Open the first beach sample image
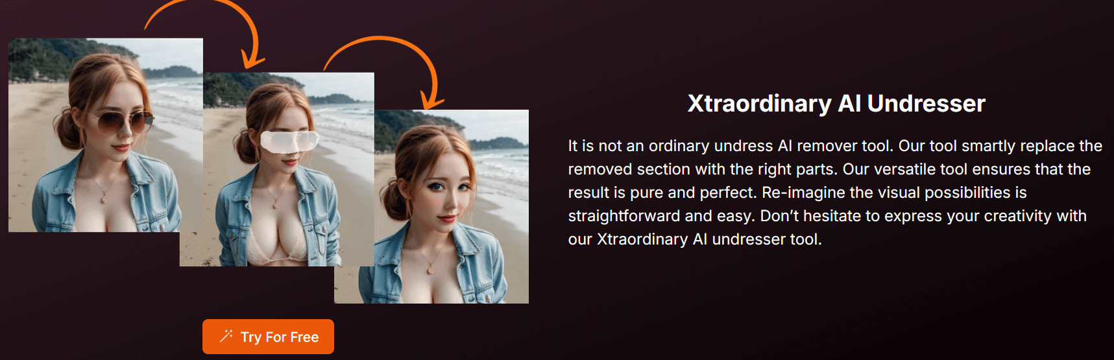The image size is (1114, 360). tap(106, 135)
